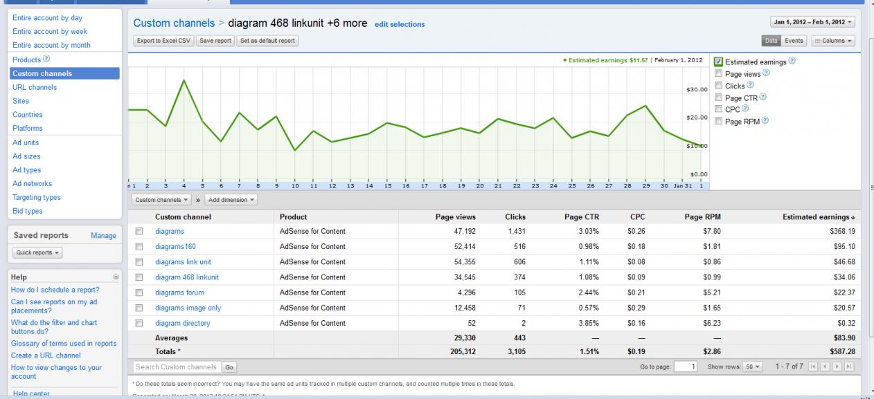Click Go button next to search
Screen dimensions: 874x399
(229, 367)
